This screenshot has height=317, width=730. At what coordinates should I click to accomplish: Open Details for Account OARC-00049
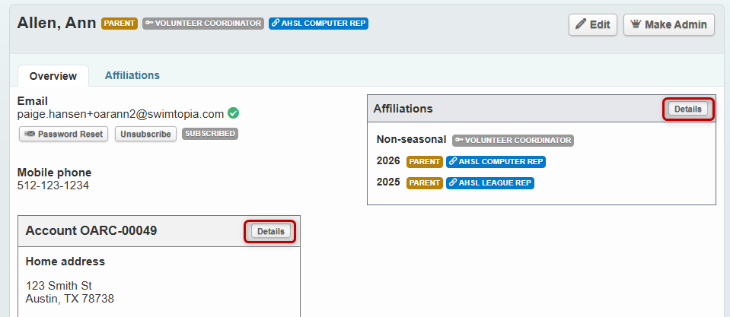pos(271,231)
